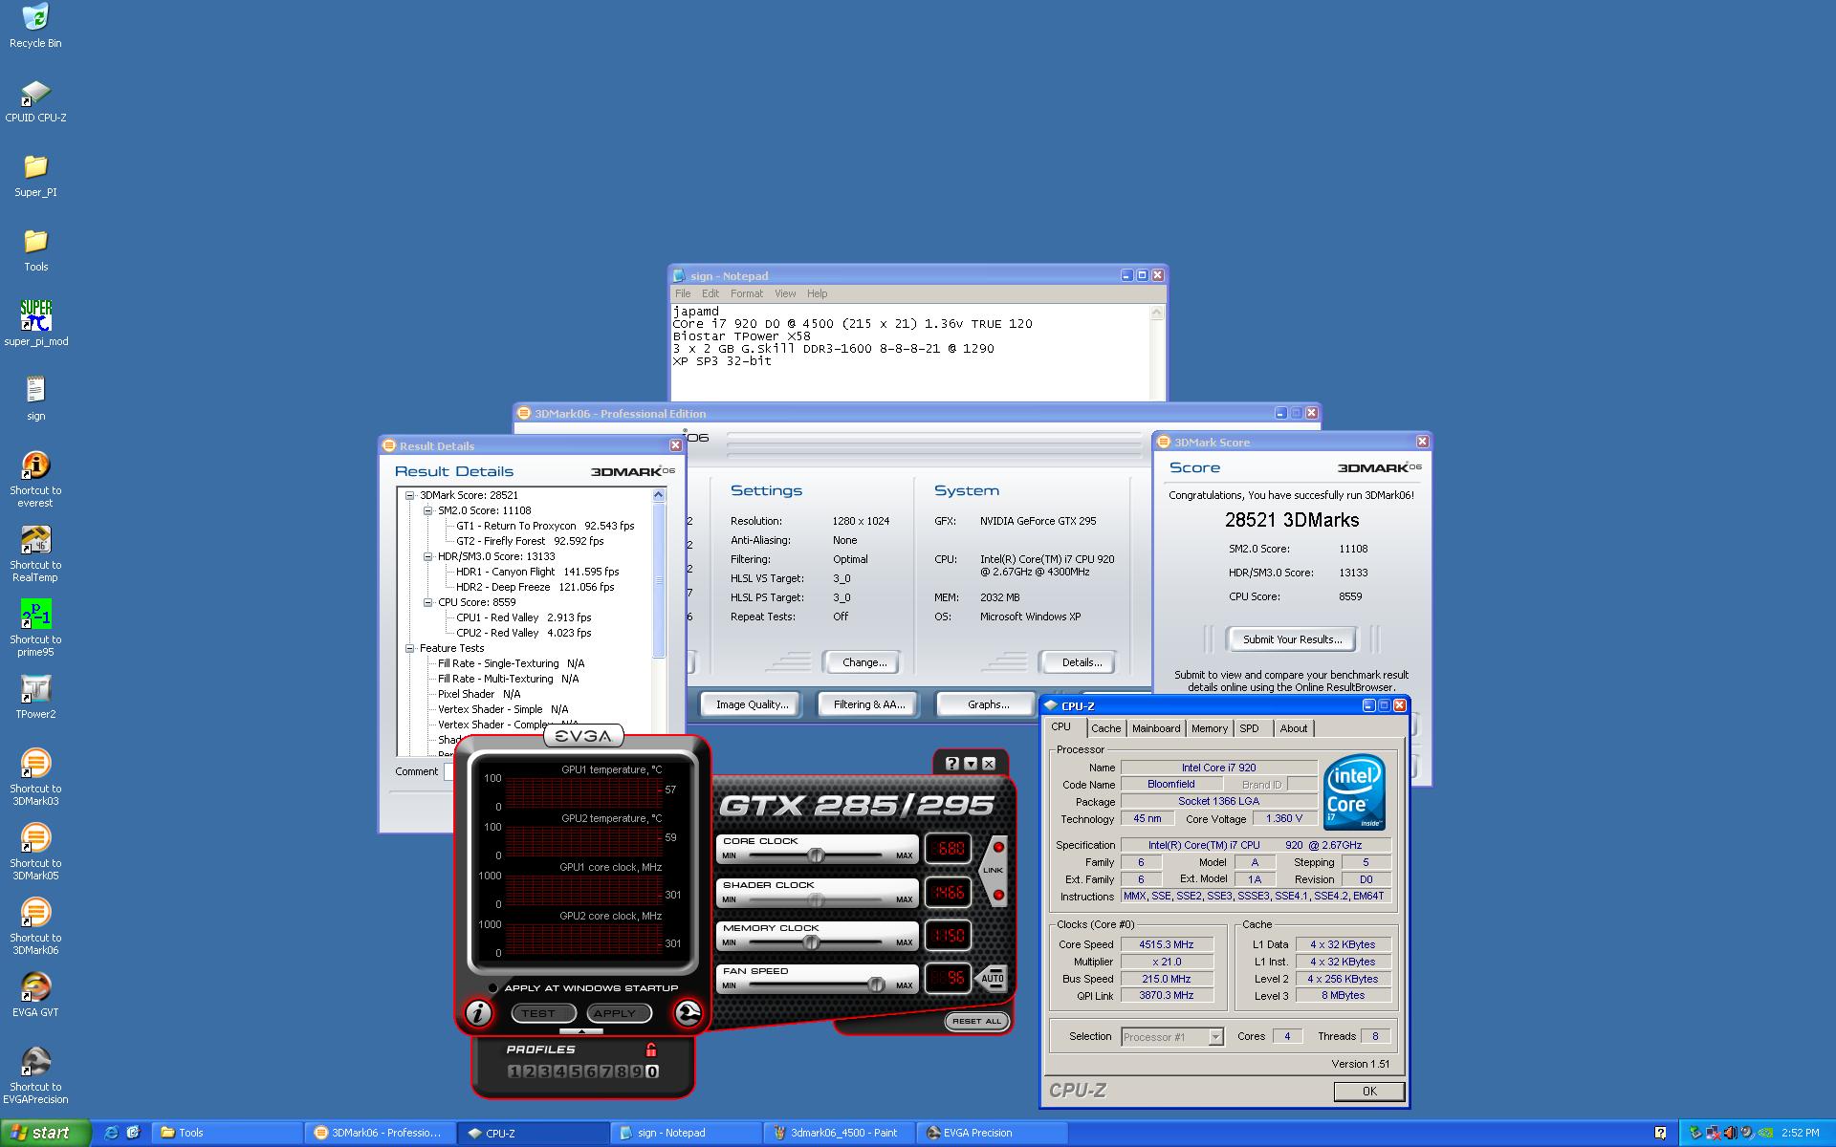Click the Memory Clock slider handle
Image resolution: width=1836 pixels, height=1147 pixels.
click(811, 942)
